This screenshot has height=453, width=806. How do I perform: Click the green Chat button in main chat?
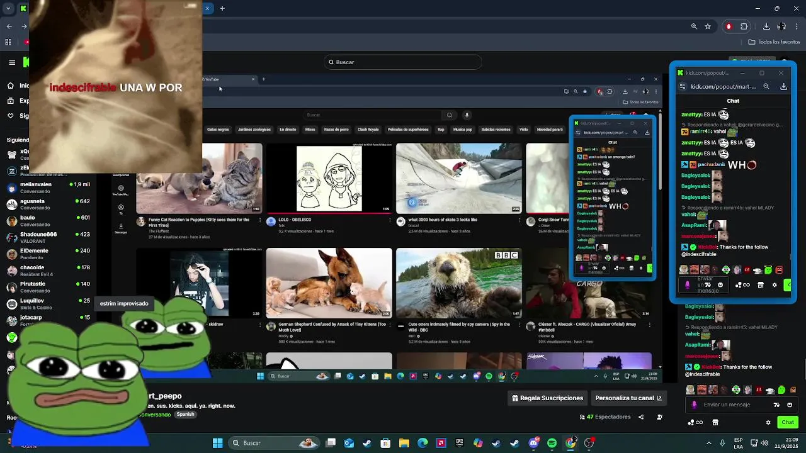coord(788,422)
